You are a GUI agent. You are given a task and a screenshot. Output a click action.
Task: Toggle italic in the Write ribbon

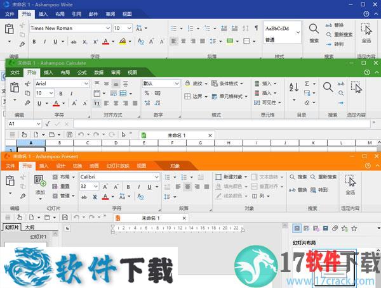point(44,42)
